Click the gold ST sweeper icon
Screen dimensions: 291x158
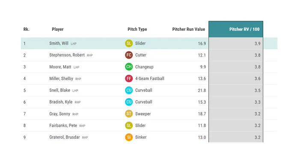pyautogui.click(x=129, y=113)
